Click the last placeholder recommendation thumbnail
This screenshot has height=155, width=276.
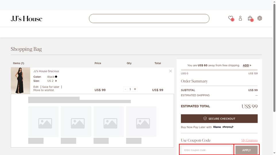click(141, 121)
